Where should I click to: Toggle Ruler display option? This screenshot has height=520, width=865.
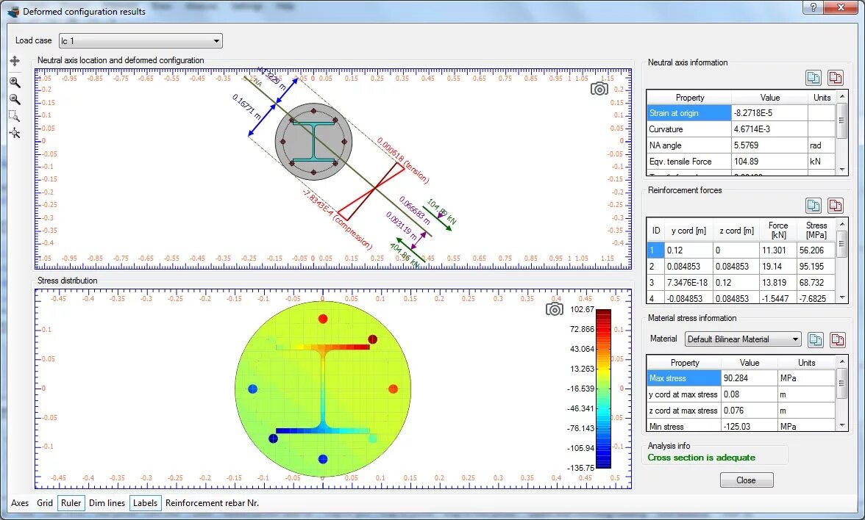tap(71, 503)
